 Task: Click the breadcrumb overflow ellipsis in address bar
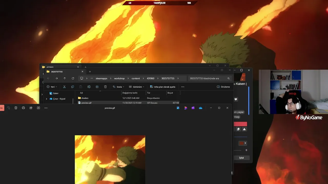tap(92, 78)
